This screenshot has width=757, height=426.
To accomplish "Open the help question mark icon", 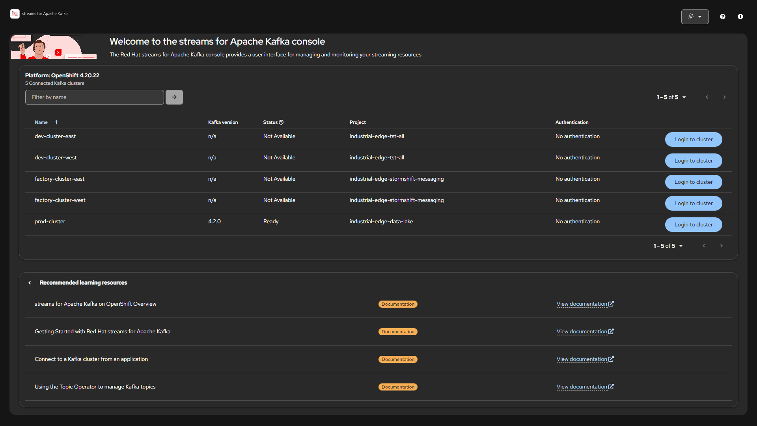I will (x=722, y=17).
